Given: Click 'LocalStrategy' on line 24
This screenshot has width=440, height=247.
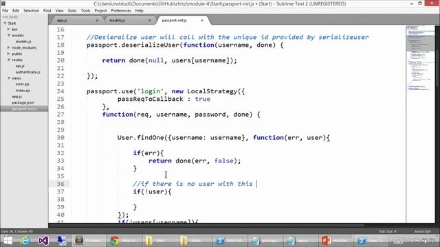Looking at the screenshot, I should (212, 91).
